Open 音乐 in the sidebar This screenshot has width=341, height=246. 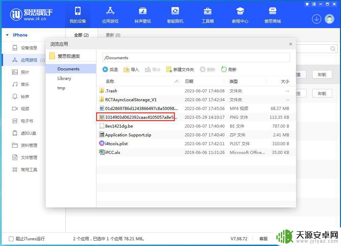[x=21, y=84]
